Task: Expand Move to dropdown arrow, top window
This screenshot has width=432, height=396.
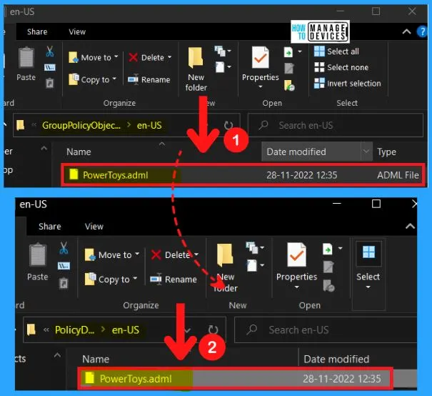Action: [x=116, y=56]
